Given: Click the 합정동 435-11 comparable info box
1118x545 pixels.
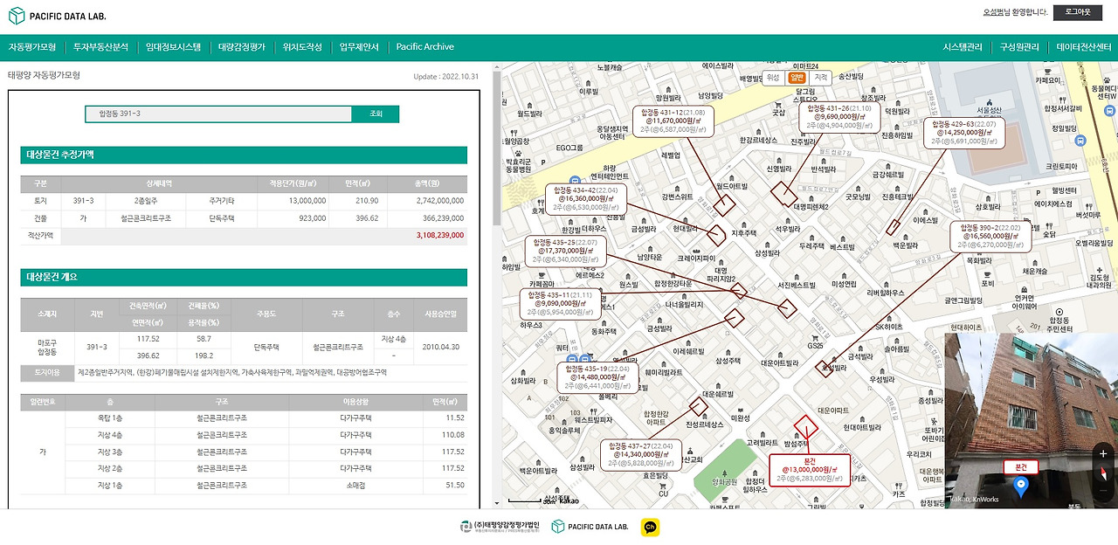Looking at the screenshot, I should click(x=561, y=303).
